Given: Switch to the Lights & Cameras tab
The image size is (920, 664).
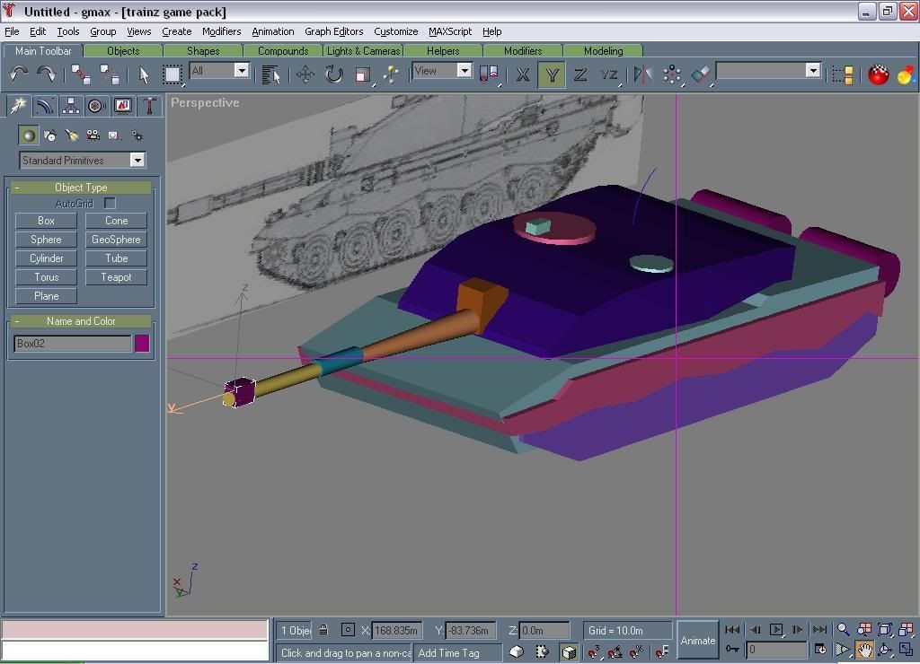Looking at the screenshot, I should point(363,51).
